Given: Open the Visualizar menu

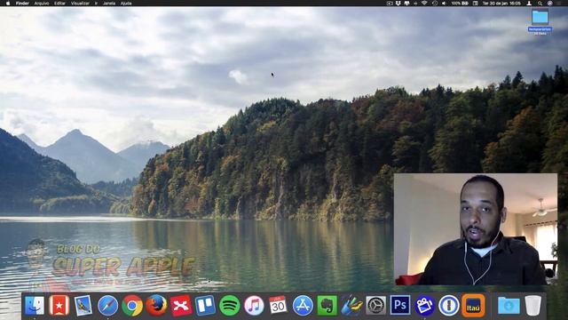Looking at the screenshot, I should click(x=80, y=4).
